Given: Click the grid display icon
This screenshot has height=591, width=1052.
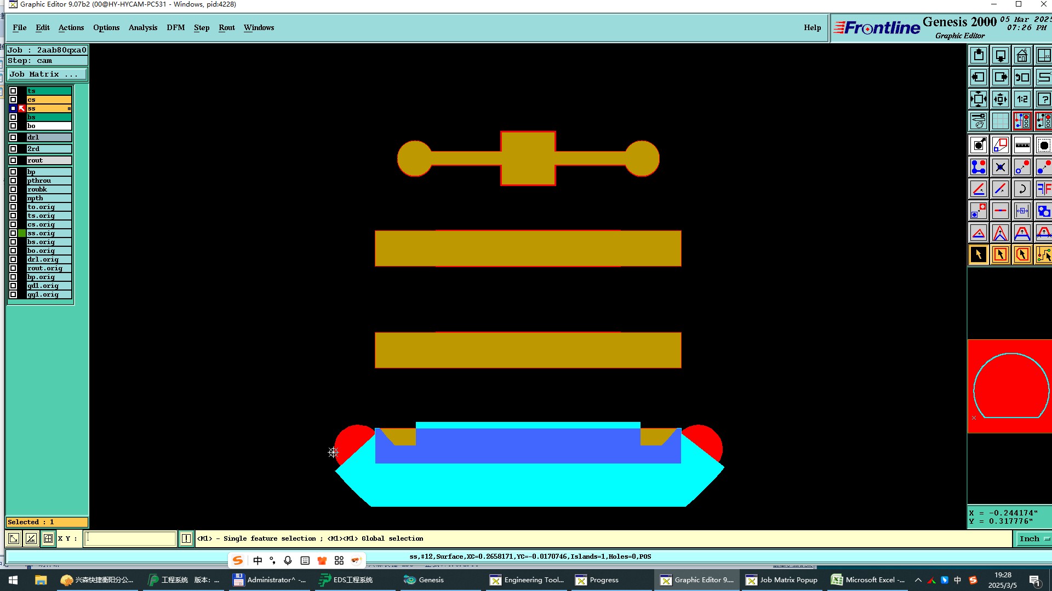Looking at the screenshot, I should tap(1000, 121).
